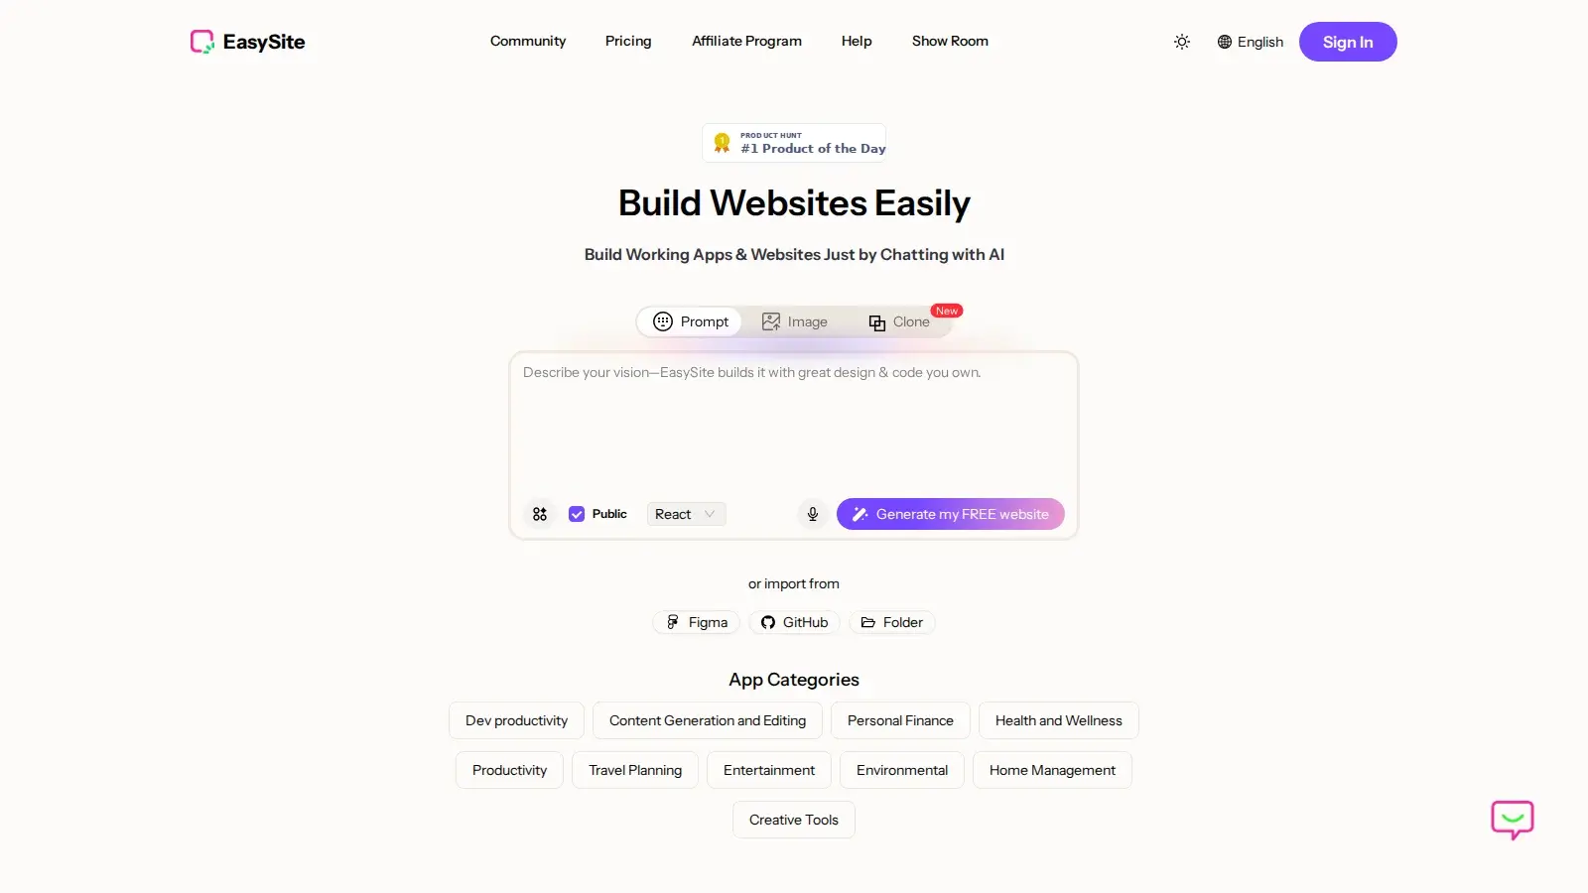Toggle light/dark mode with sun icon
This screenshot has height=893, width=1588.
tap(1181, 42)
